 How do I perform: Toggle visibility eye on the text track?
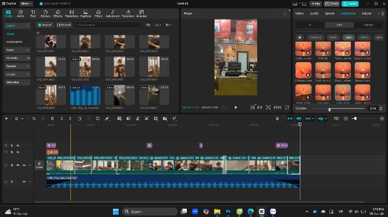point(18,152)
